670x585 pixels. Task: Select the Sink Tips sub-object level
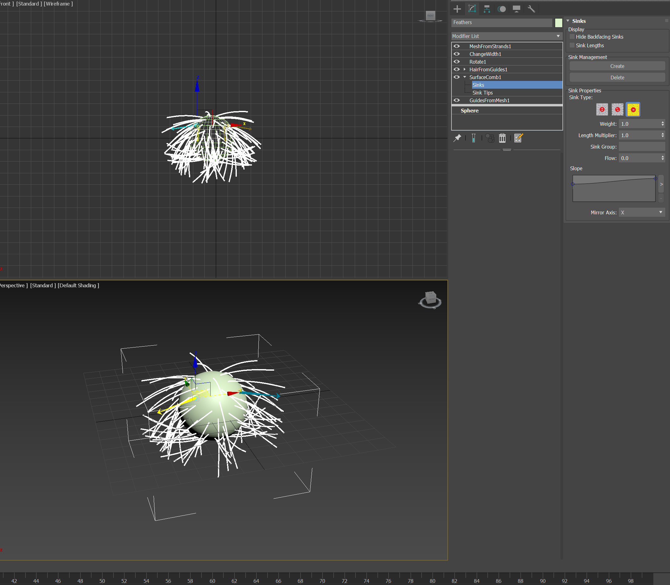pos(482,93)
